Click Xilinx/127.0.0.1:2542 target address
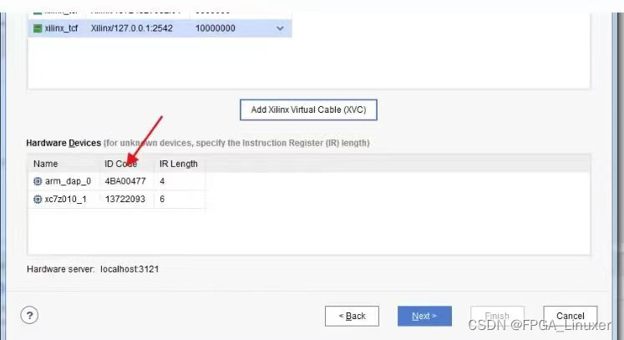The width and height of the screenshot is (624, 340). [132, 28]
